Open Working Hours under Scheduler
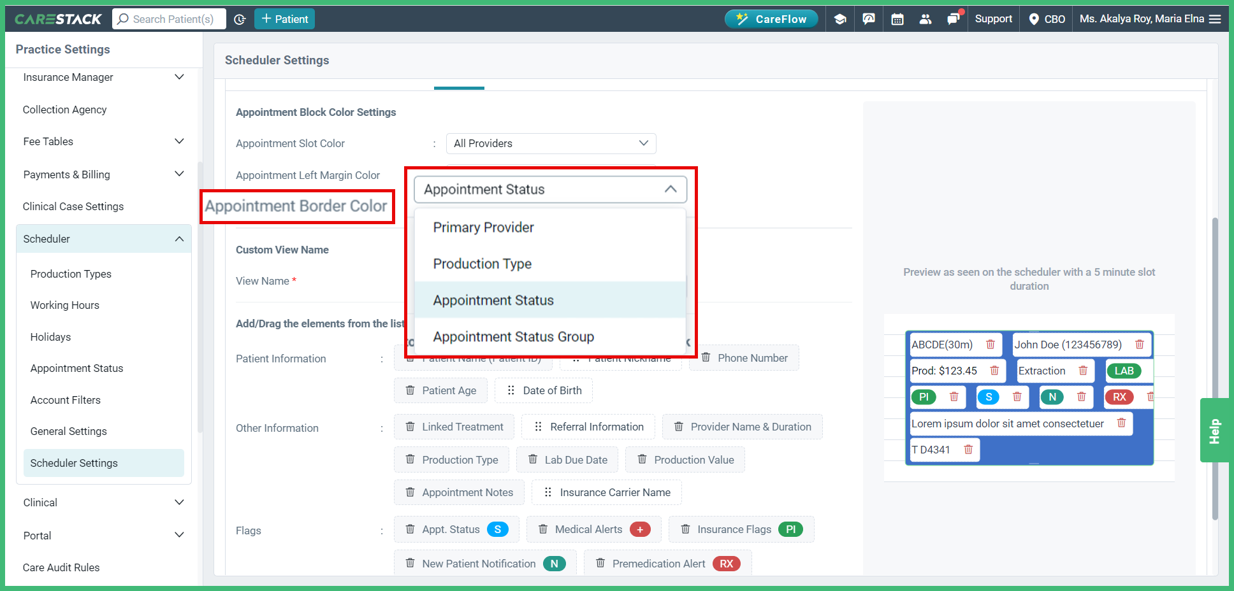Viewport: 1234px width, 591px height. pos(64,305)
